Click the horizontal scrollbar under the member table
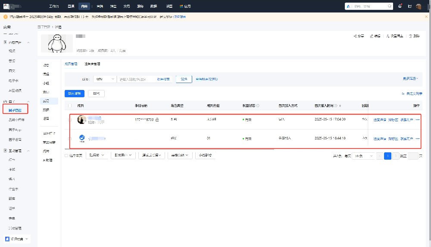Viewport: 431px width, 247px height. [x=169, y=149]
